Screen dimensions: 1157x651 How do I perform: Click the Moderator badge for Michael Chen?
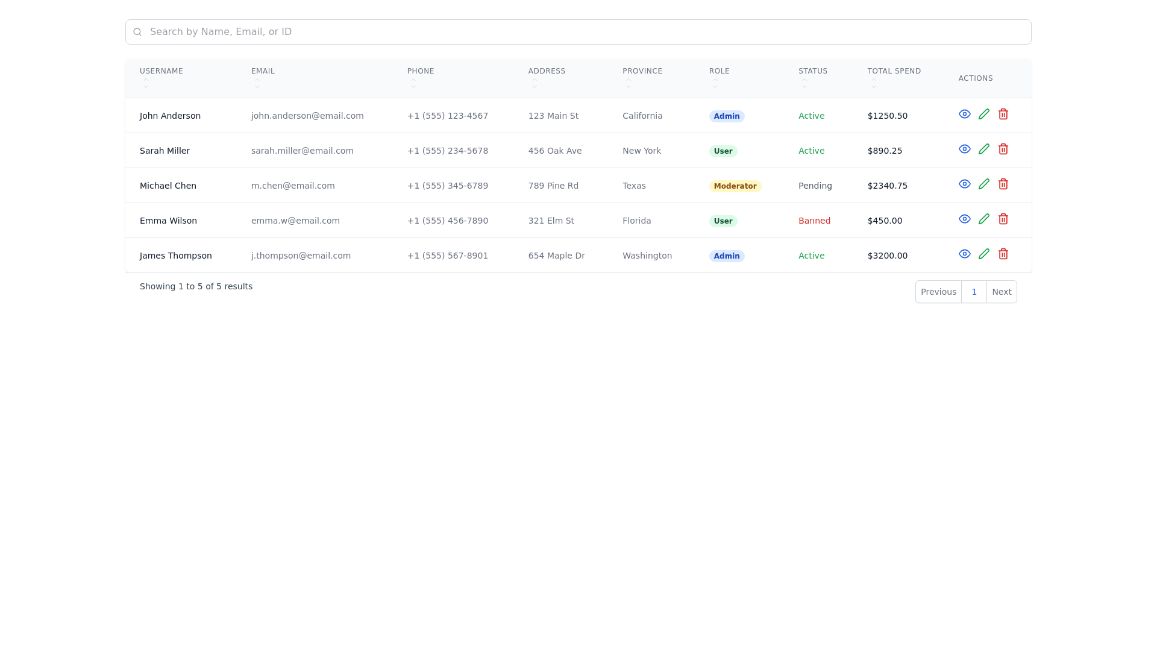(x=735, y=186)
